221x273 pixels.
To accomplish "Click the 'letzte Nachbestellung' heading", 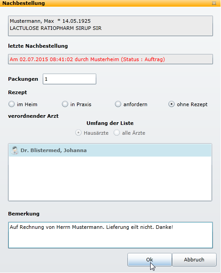I will [x=38, y=46].
